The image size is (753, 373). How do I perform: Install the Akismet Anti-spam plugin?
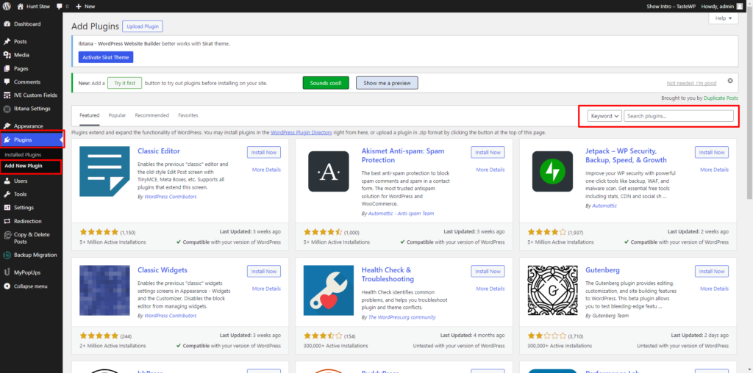(488, 153)
